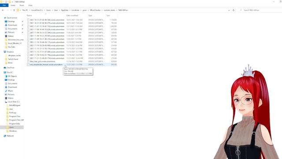Open the Program Files (x86) folder
282x159 pixels.
tap(16, 120)
